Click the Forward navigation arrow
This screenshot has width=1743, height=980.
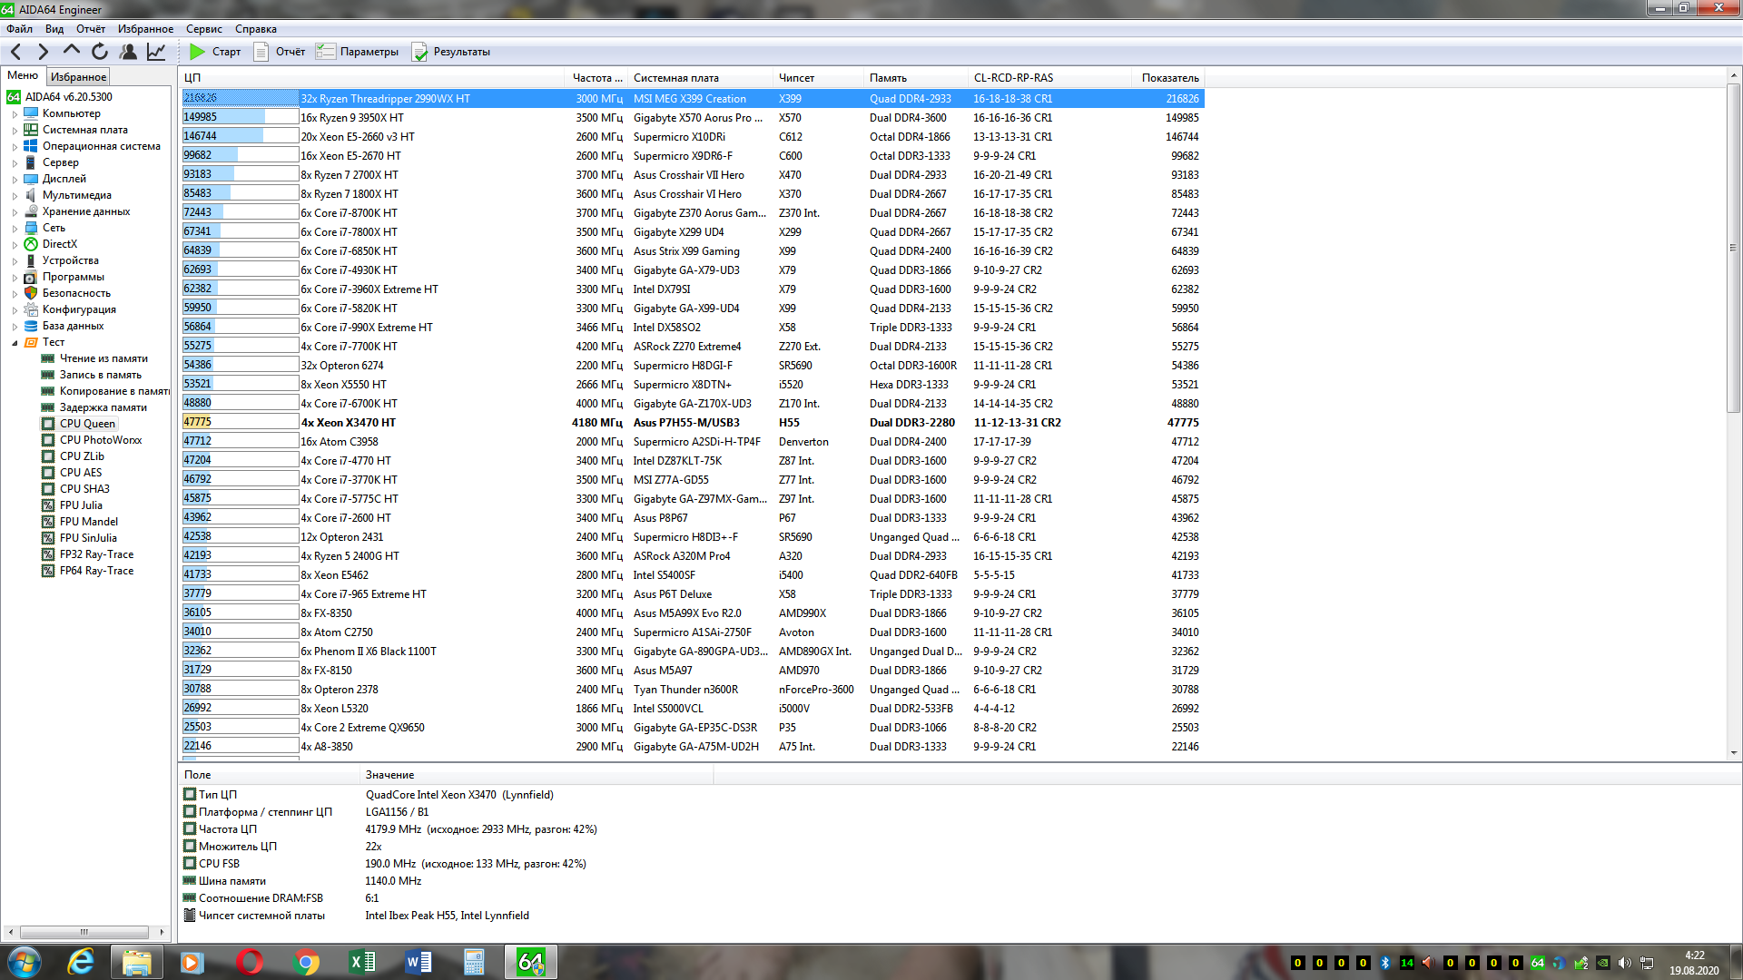tap(43, 52)
